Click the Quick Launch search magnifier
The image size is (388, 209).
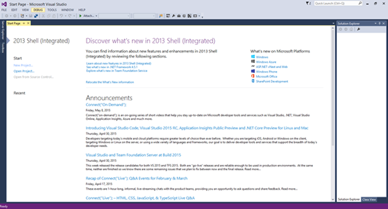(x=360, y=3)
